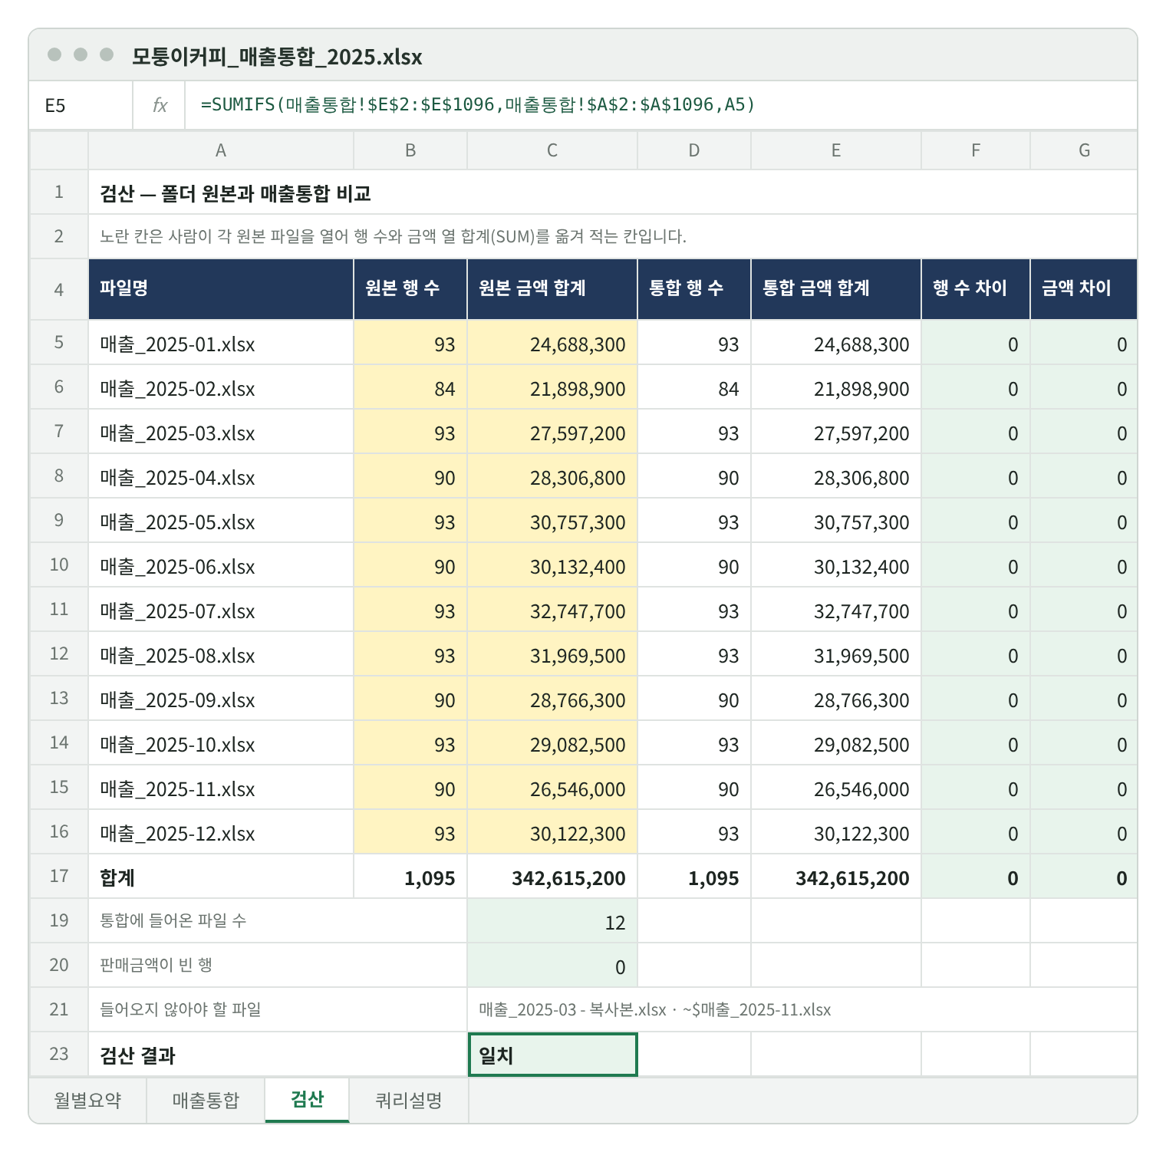1166x1152 pixels.
Task: Select cell 매출_2025-01.xlsx
Action: point(221,343)
